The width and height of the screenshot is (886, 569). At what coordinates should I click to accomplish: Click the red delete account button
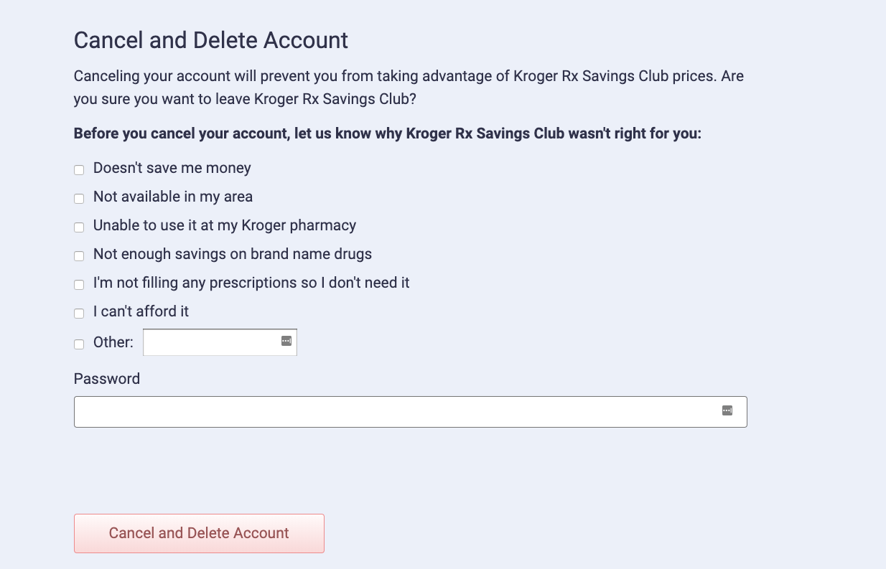(x=199, y=533)
